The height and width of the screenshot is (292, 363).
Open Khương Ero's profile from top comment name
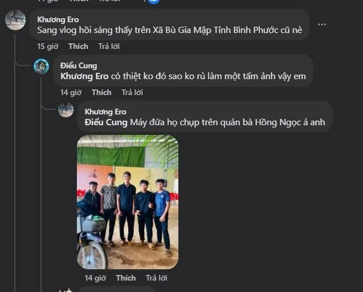click(x=58, y=19)
